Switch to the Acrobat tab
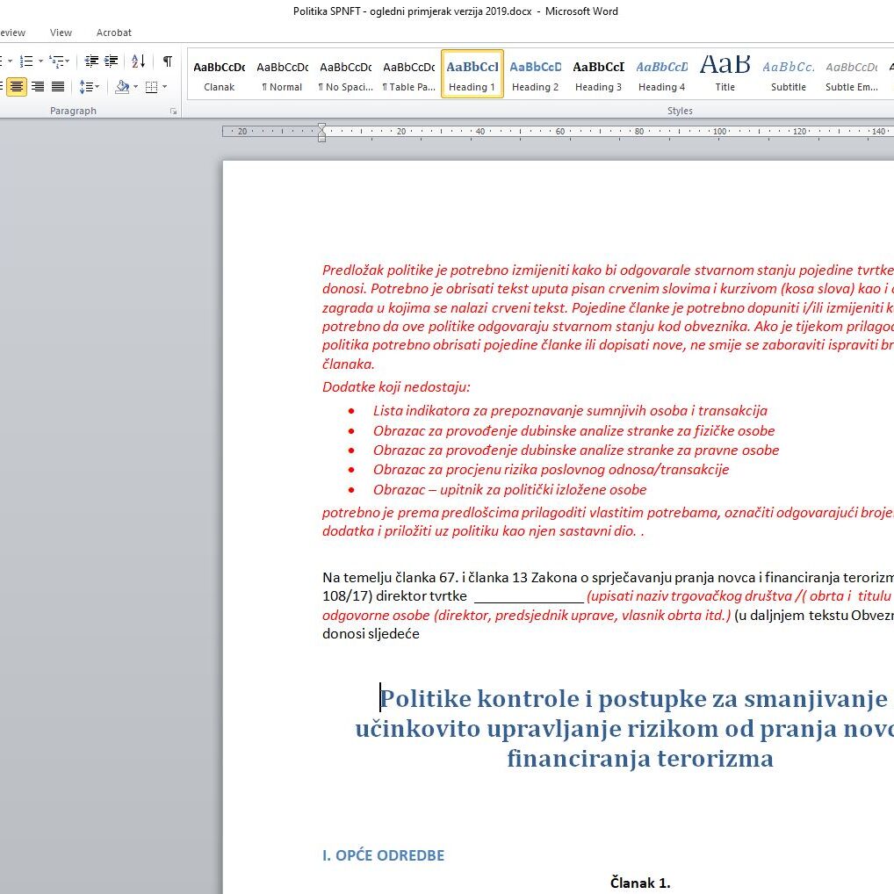Screen dimensions: 894x894 (114, 32)
